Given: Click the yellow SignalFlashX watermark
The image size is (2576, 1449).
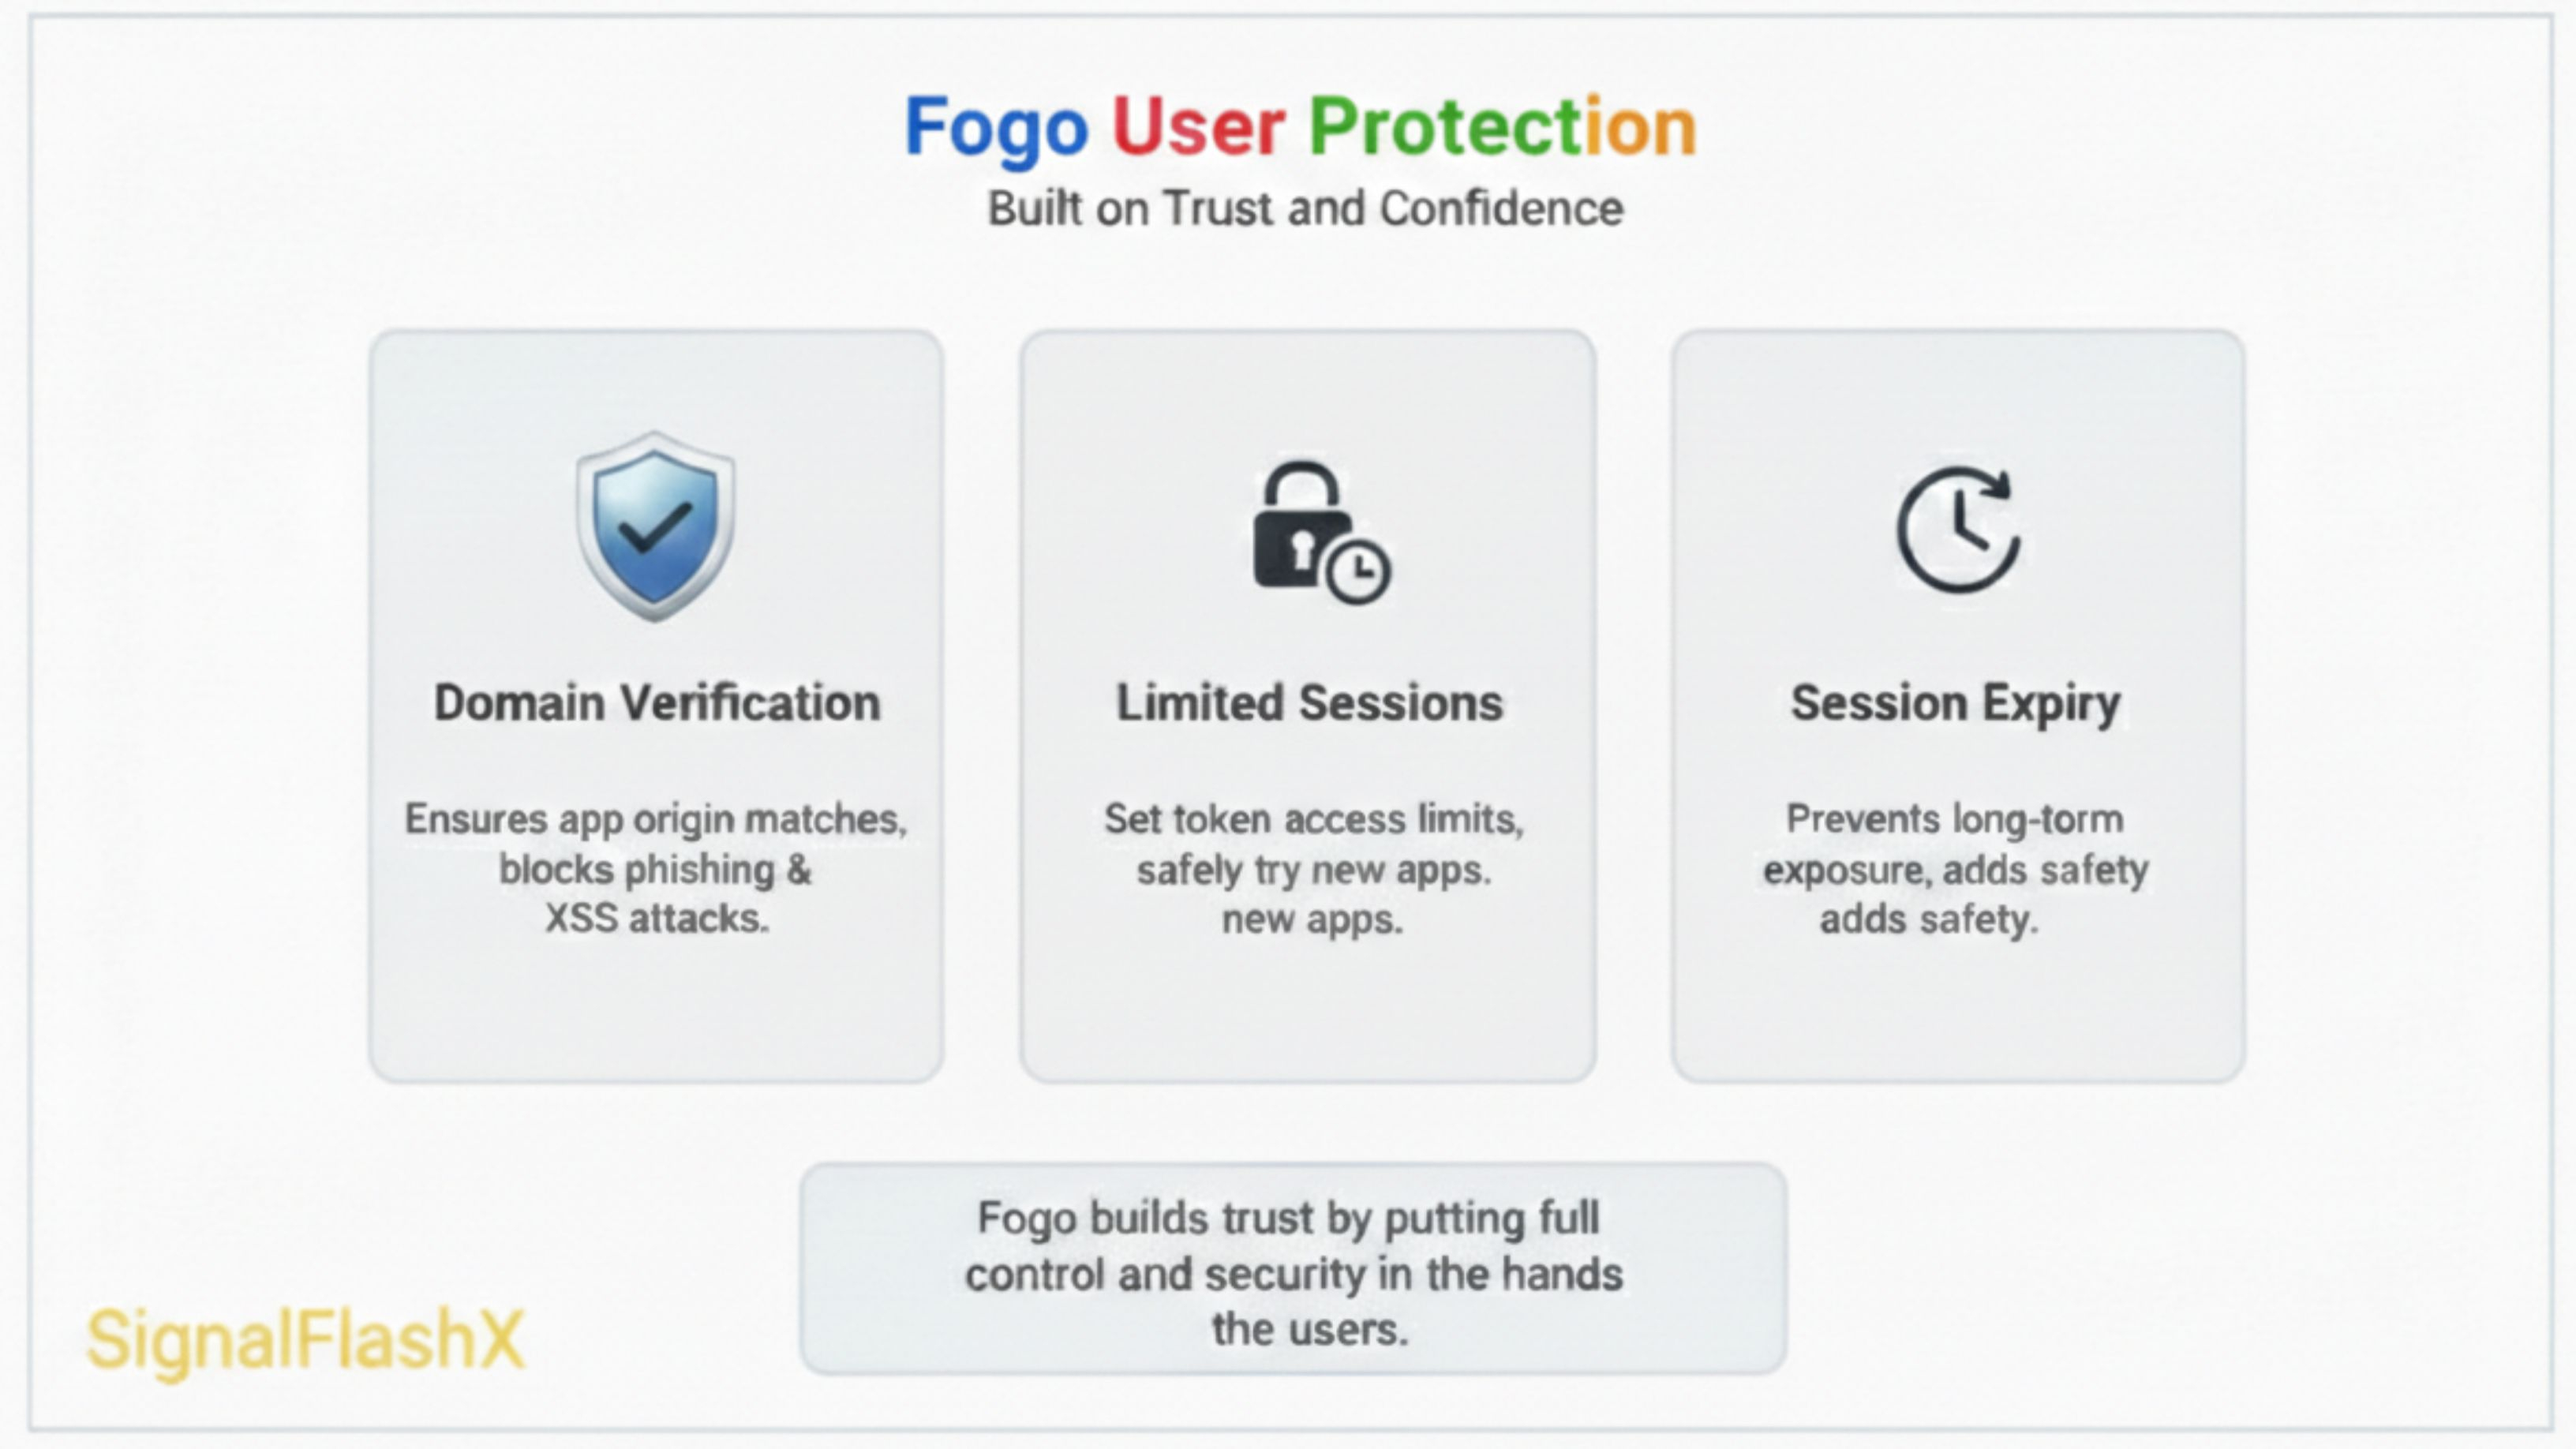Looking at the screenshot, I should (x=305, y=1340).
